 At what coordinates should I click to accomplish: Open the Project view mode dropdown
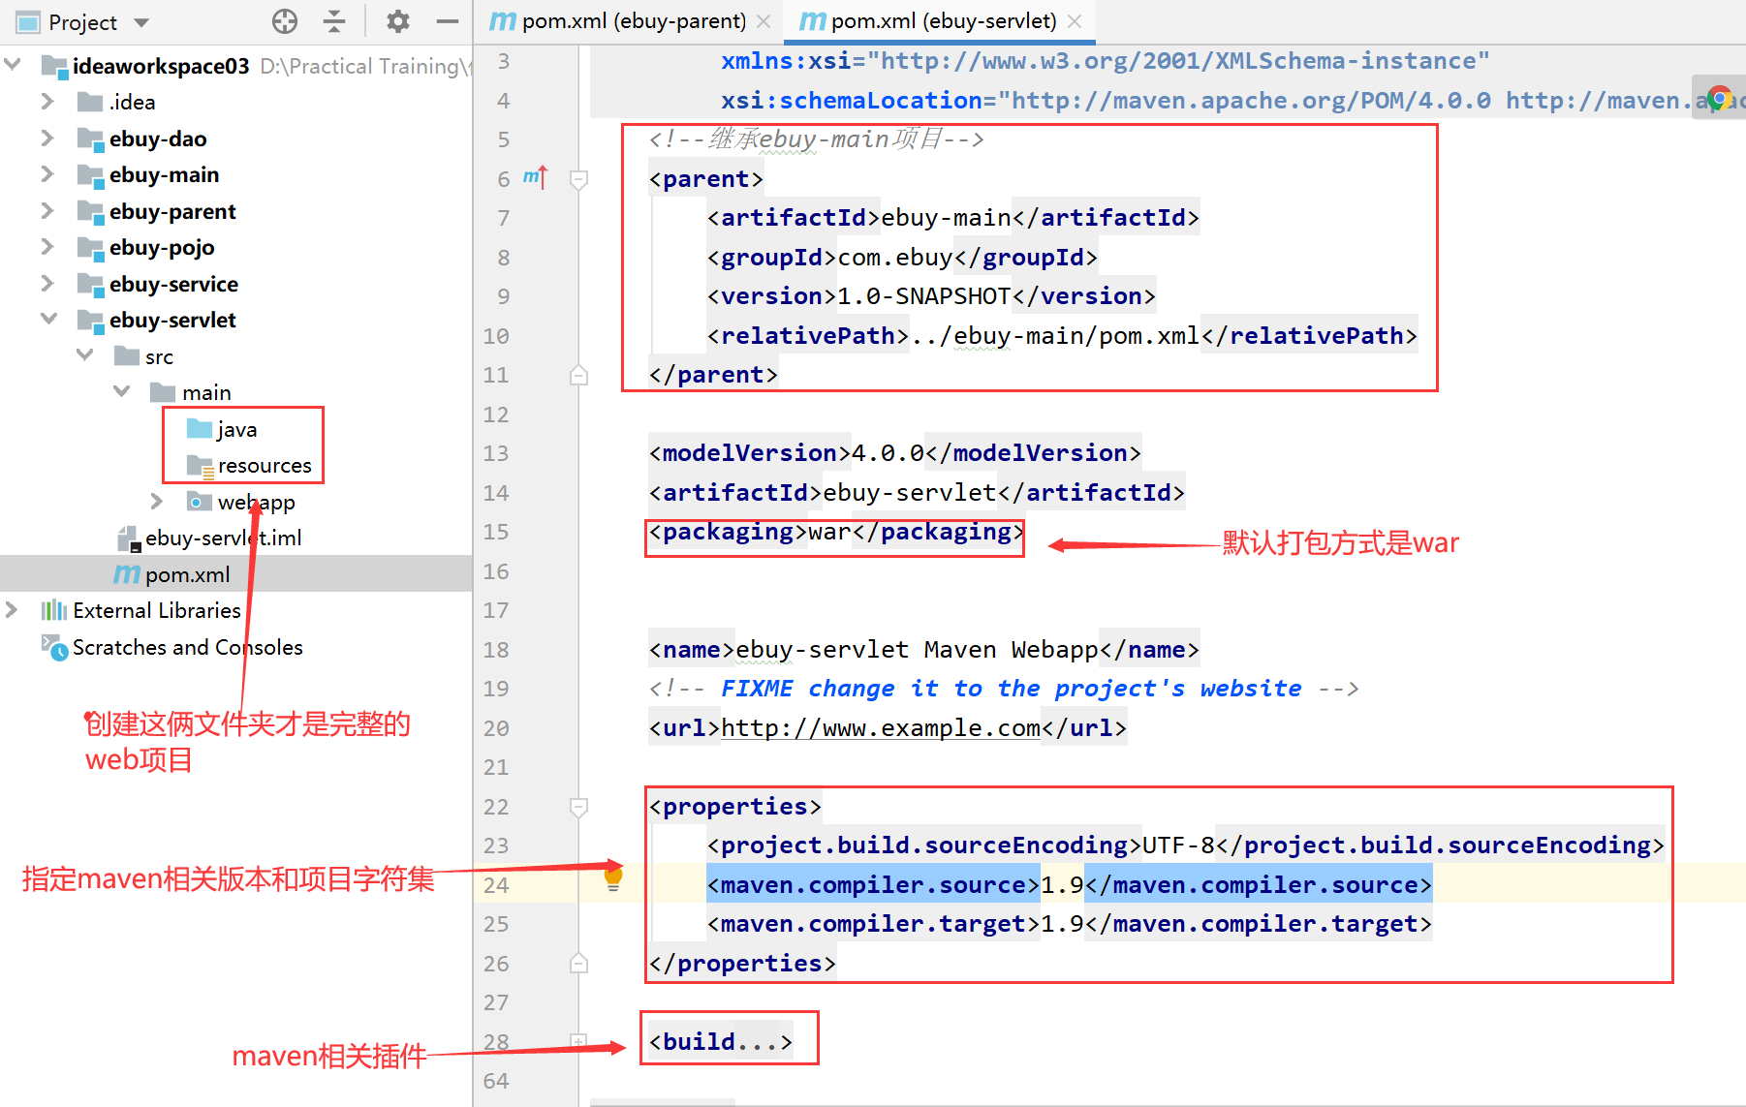point(139,21)
